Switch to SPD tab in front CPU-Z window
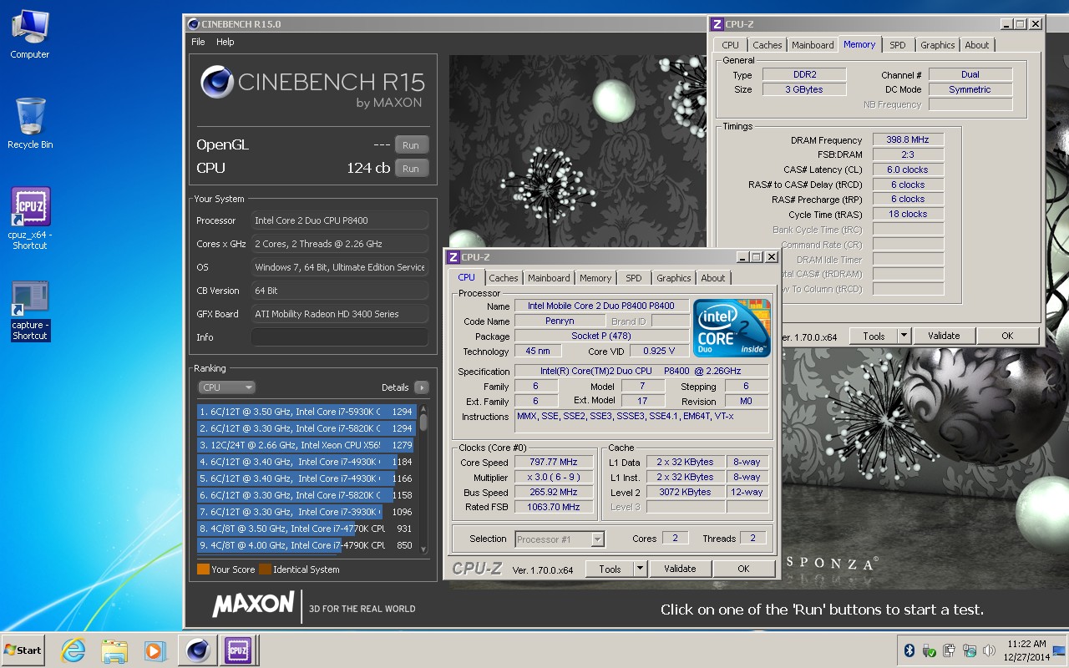This screenshot has width=1069, height=668. click(634, 278)
